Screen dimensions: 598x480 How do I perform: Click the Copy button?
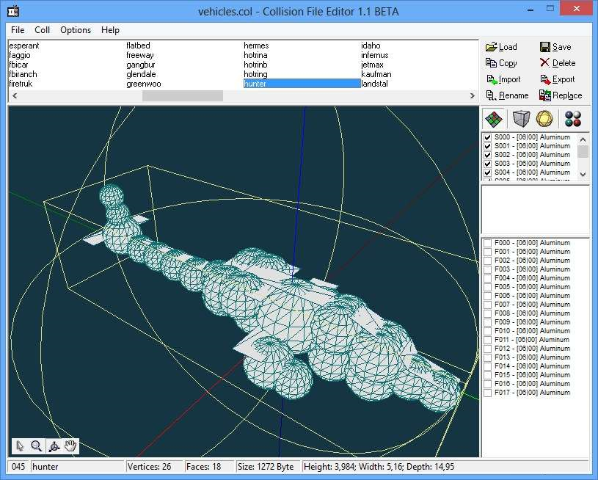pyautogui.click(x=501, y=63)
